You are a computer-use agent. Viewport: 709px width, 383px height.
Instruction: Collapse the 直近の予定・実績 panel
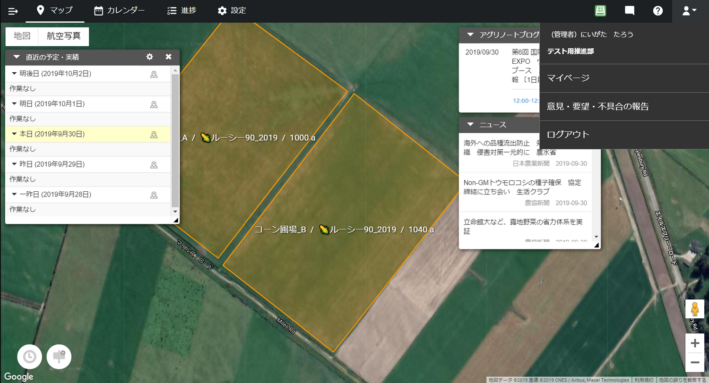[x=17, y=57]
